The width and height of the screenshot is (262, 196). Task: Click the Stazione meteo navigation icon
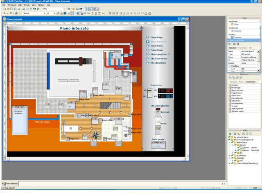[147, 59]
